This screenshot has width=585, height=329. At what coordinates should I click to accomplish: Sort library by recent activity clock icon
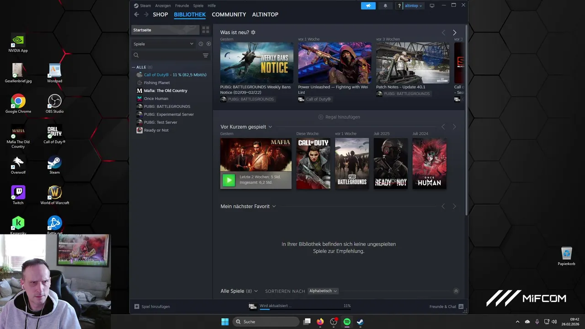tap(201, 44)
